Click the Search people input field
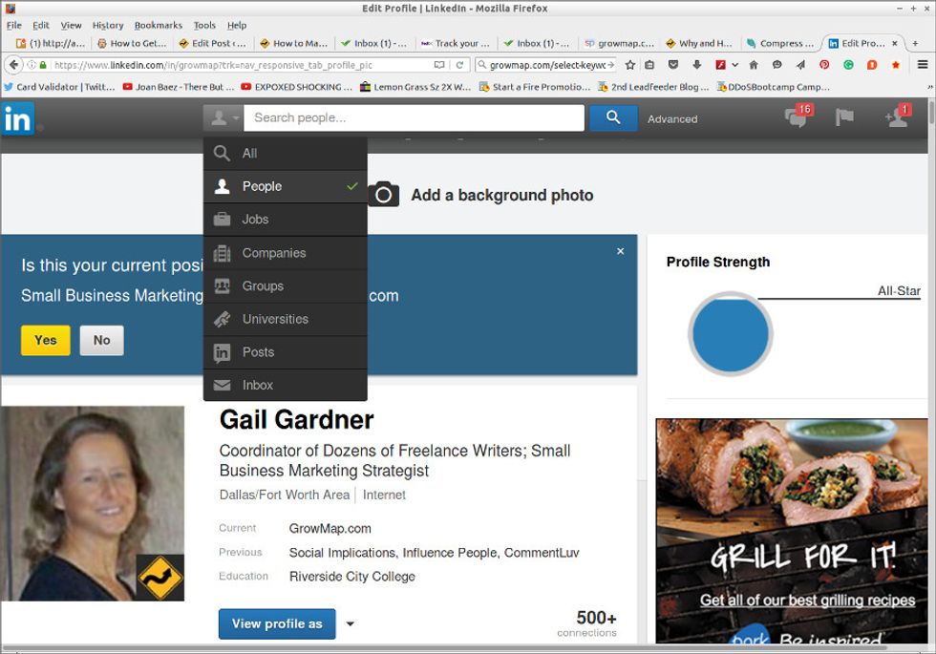The width and height of the screenshot is (936, 654). 414,117
